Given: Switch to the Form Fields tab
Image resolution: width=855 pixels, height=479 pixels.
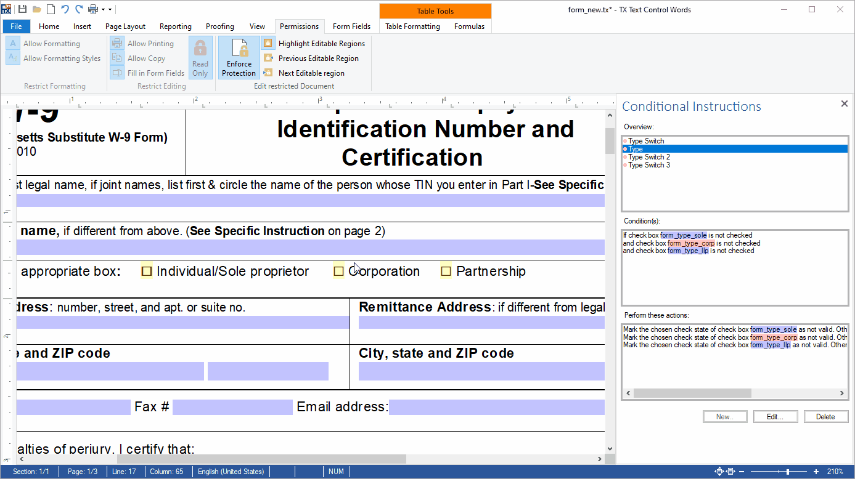Looking at the screenshot, I should click(x=351, y=26).
